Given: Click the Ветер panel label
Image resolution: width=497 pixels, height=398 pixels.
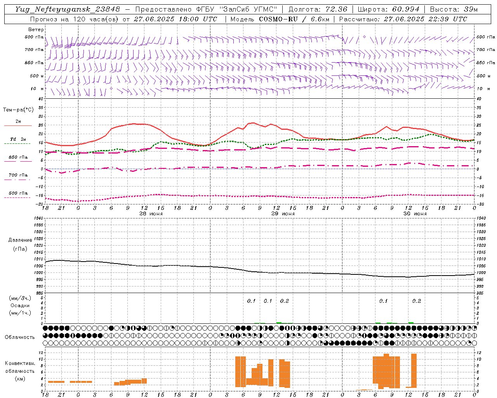Looking at the screenshot, I should click(36, 30).
